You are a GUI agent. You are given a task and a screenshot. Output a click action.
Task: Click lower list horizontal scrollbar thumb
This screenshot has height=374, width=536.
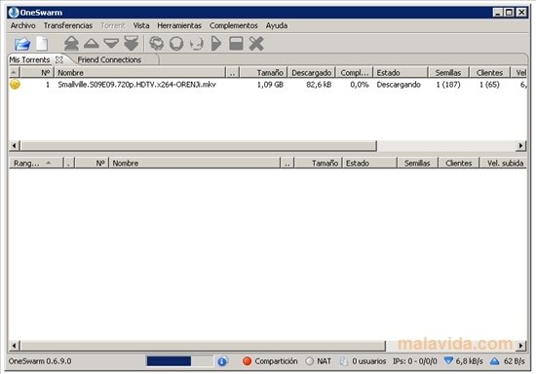(x=203, y=346)
